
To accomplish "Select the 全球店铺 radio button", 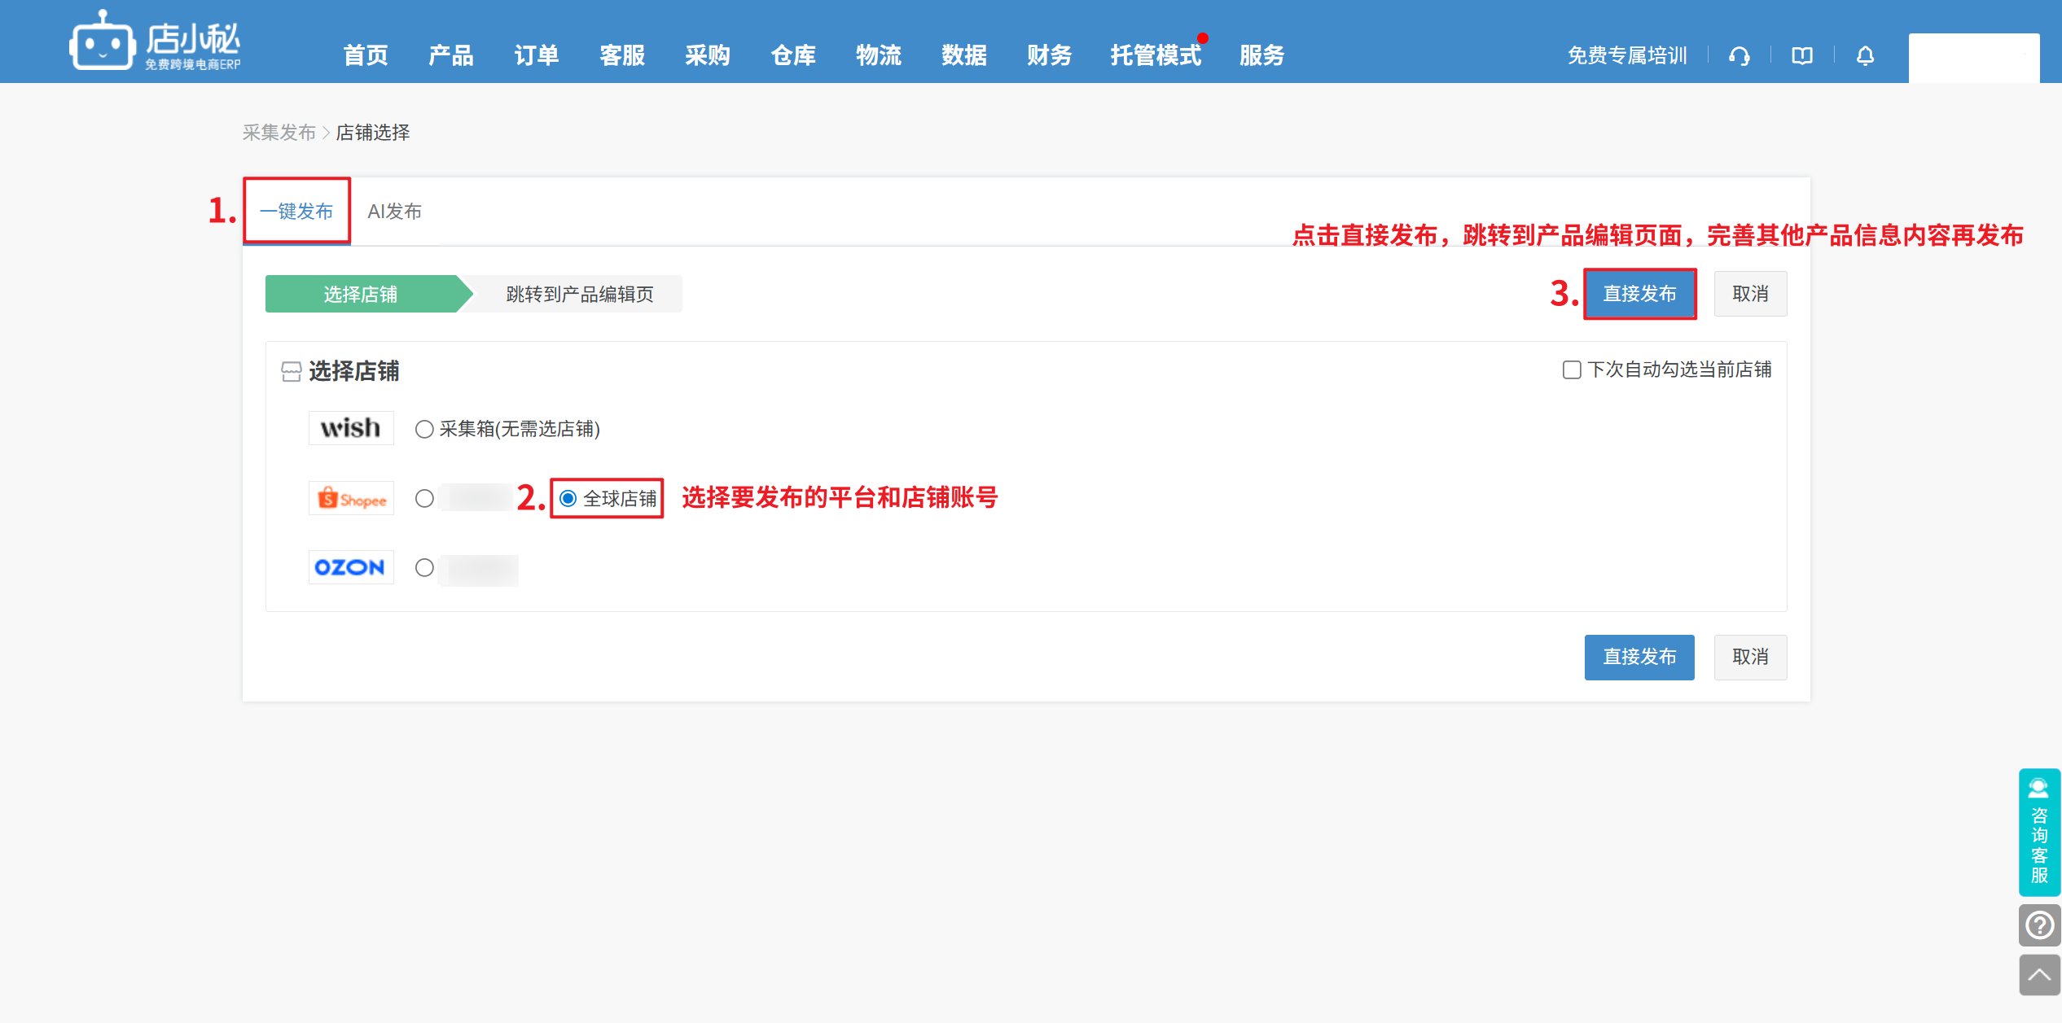I will point(568,498).
